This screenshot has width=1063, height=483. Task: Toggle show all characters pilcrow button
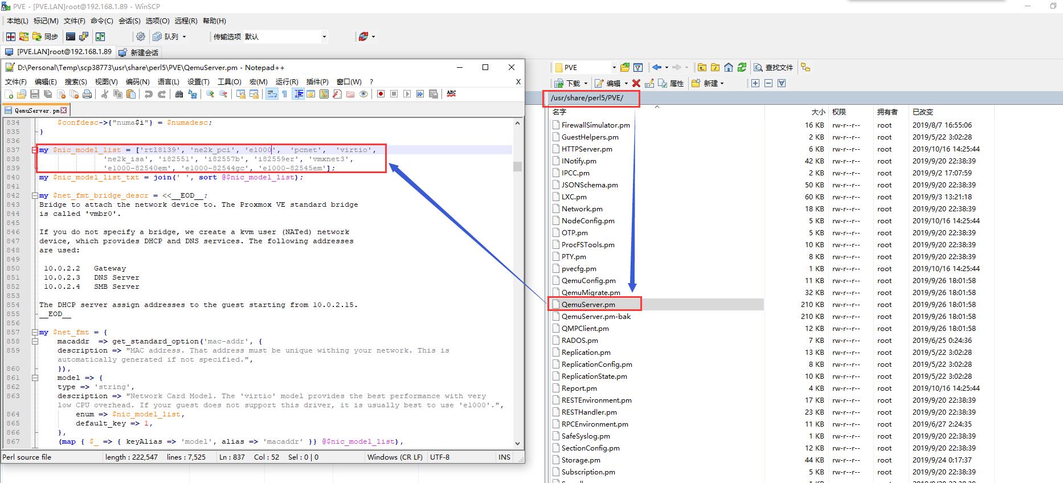[x=284, y=94]
